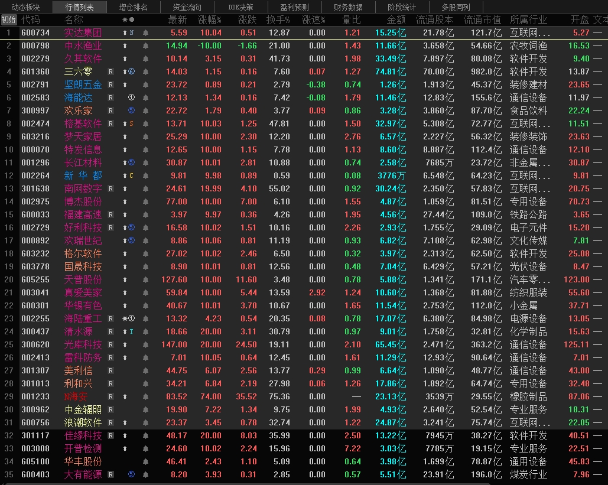Click the bell icon in 三六零 row
The image size is (608, 485).
tap(145, 71)
